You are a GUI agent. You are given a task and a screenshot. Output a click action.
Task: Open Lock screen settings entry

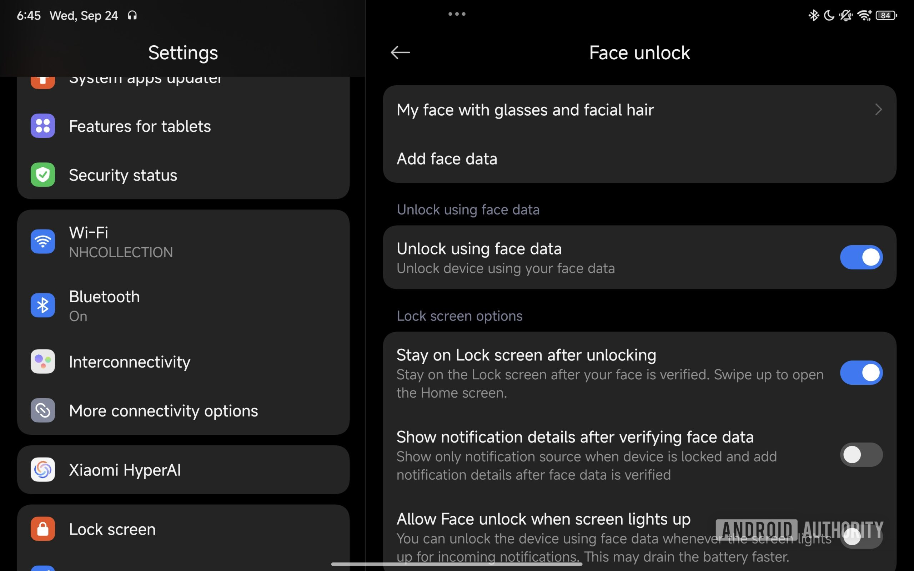pos(112,529)
